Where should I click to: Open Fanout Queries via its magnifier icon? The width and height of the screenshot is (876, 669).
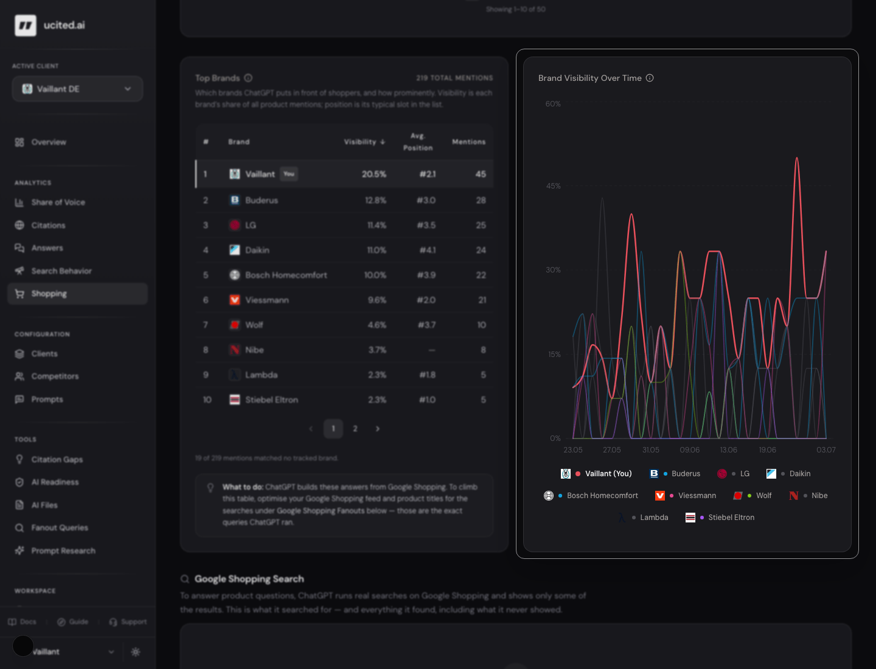pyautogui.click(x=19, y=528)
